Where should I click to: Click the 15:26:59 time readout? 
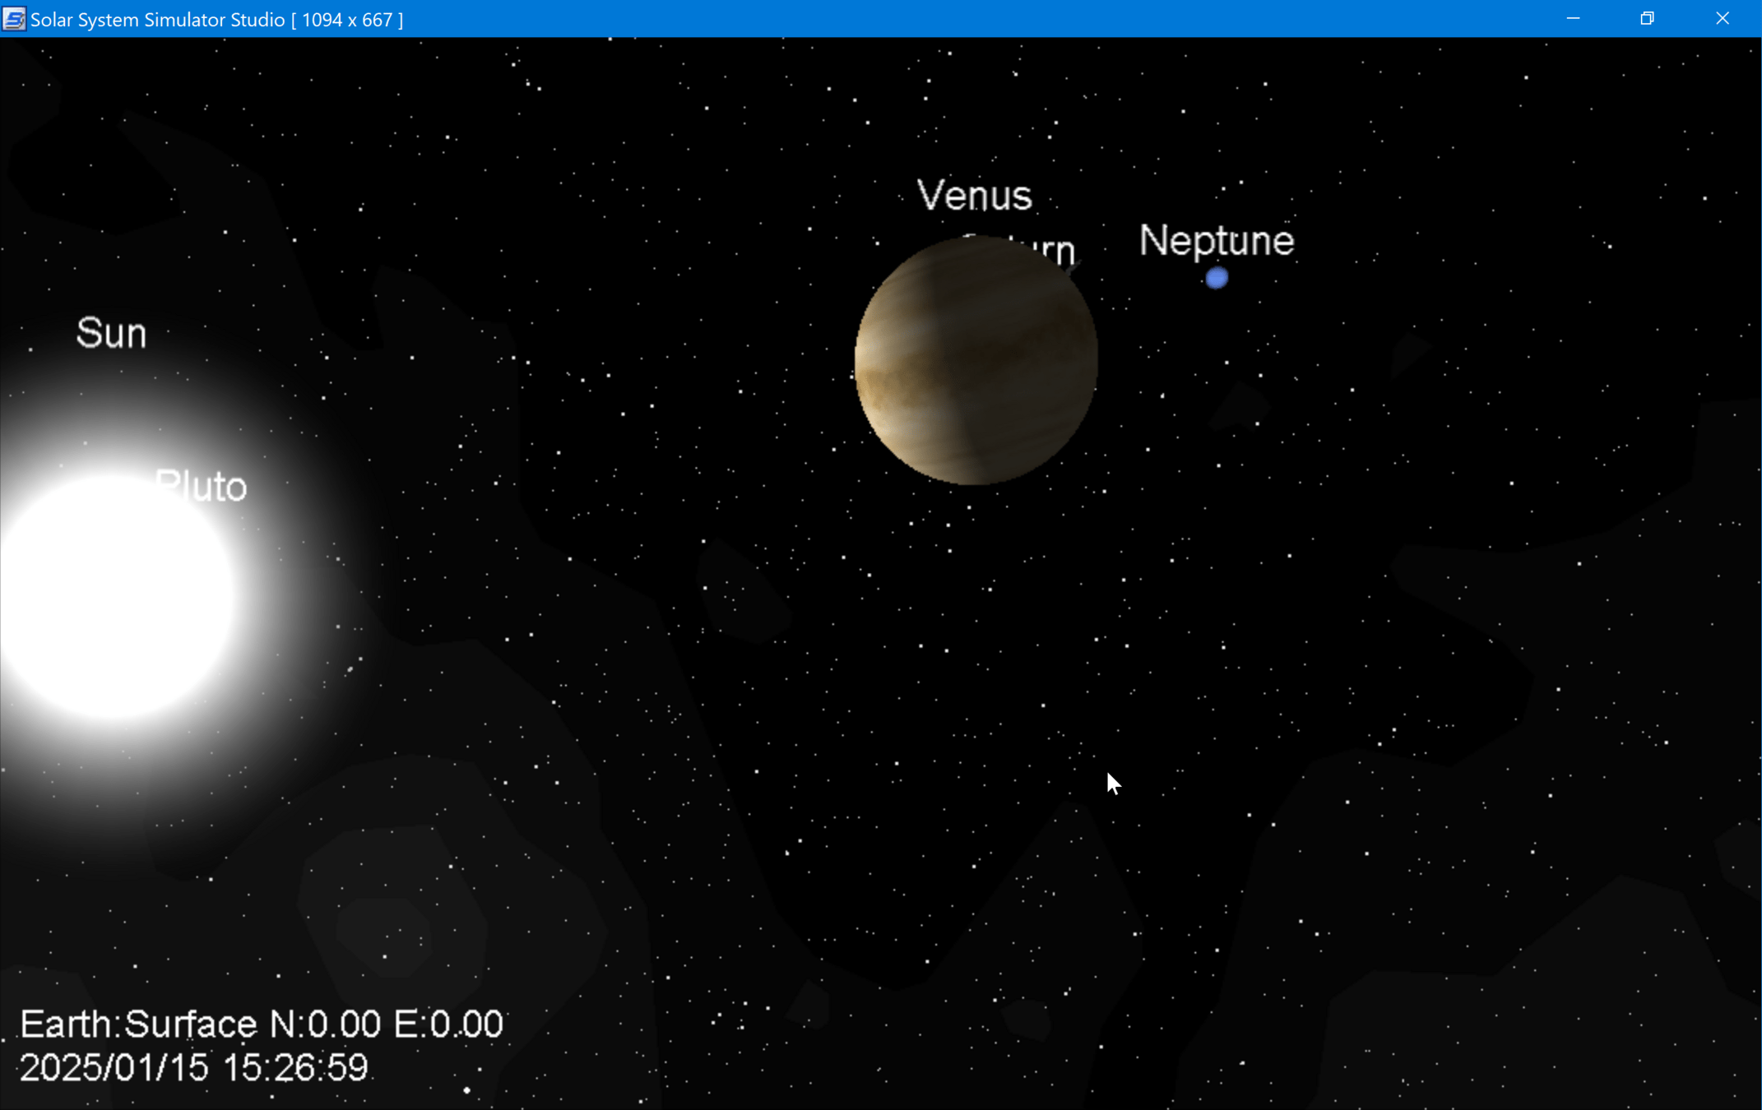click(295, 1068)
